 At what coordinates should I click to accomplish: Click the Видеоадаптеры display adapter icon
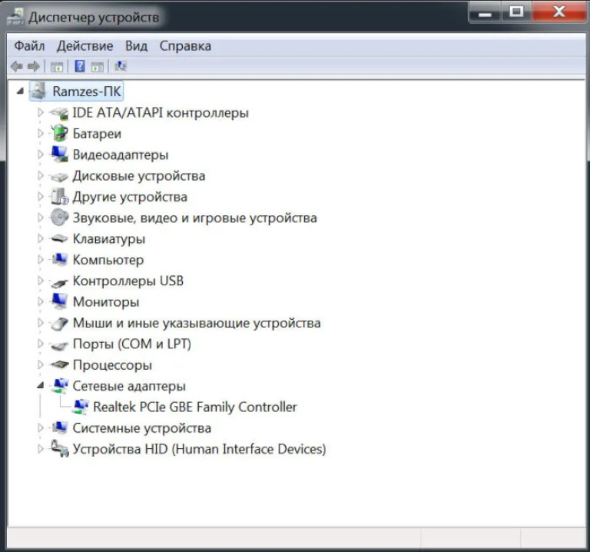[59, 155]
